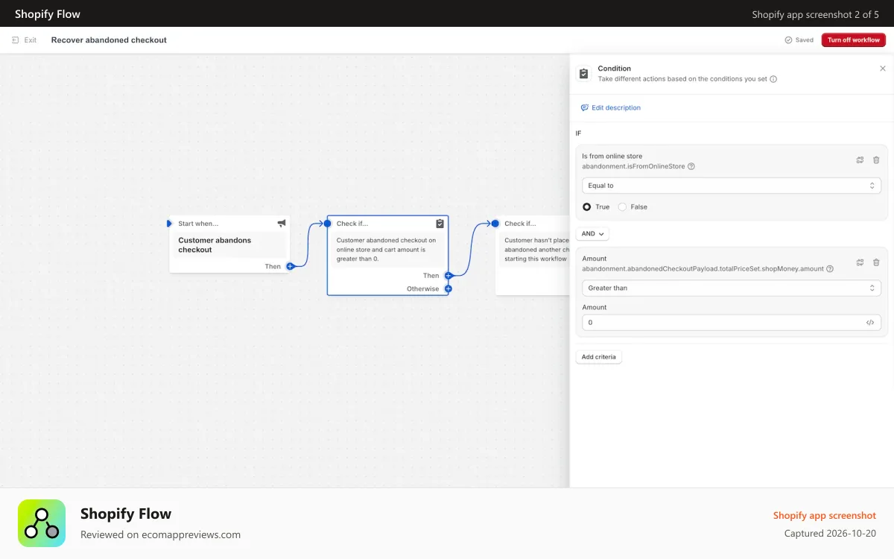
Task: Click the Saved checkmark status icon
Action: tap(788, 40)
